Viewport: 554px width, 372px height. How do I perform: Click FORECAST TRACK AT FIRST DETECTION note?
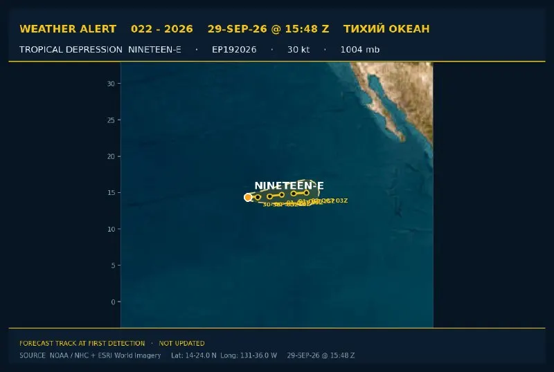coord(82,343)
